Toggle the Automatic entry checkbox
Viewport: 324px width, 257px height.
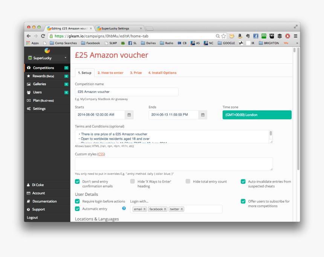(x=77, y=209)
